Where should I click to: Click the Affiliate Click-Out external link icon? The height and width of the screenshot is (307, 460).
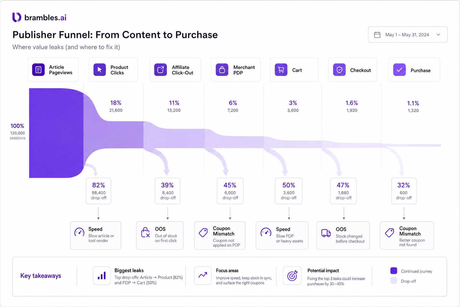160,70
